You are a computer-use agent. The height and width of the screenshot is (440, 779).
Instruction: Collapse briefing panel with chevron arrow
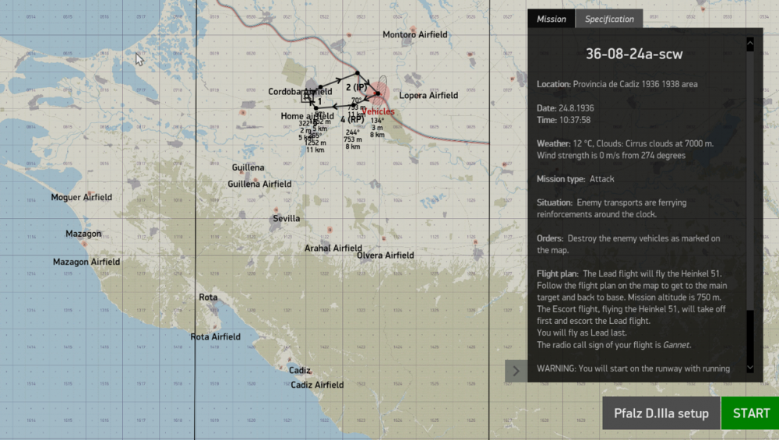(516, 371)
